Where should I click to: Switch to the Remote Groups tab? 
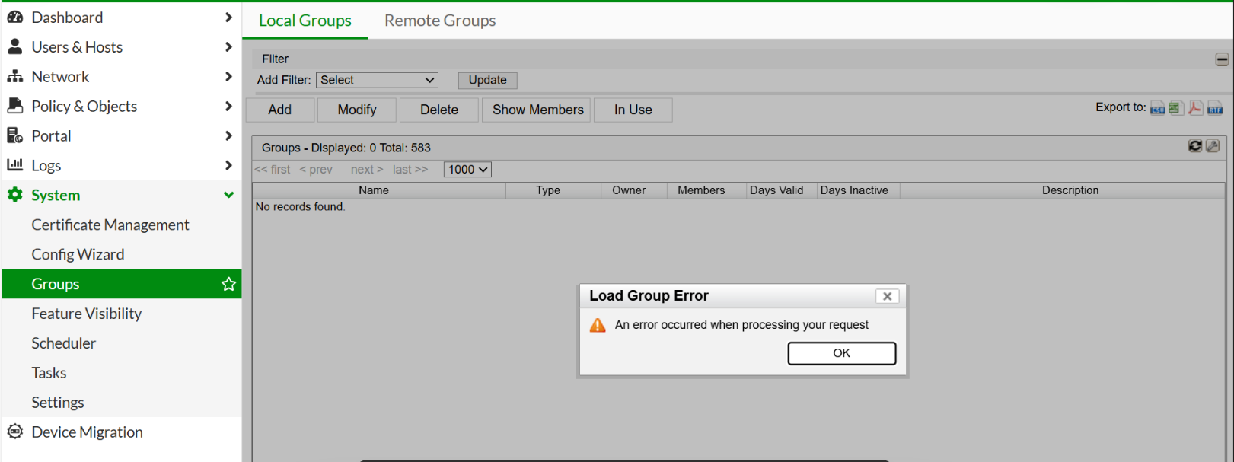(440, 21)
